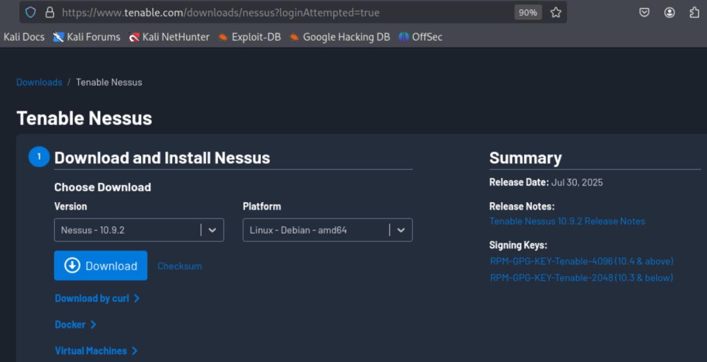Click the blue Download button
The image size is (707, 362).
coord(101,266)
